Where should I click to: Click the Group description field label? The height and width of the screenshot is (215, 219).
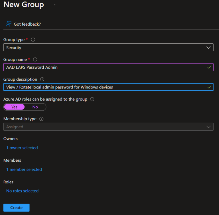click(20, 79)
